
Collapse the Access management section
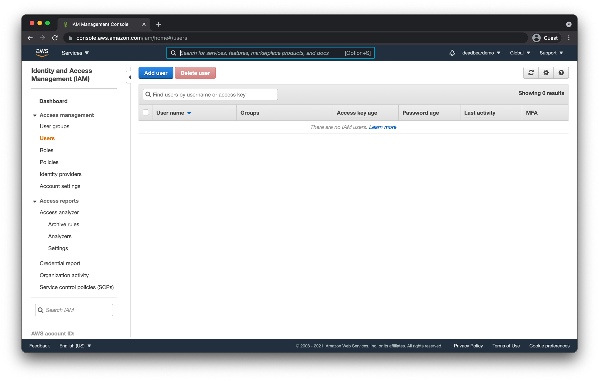coord(35,115)
